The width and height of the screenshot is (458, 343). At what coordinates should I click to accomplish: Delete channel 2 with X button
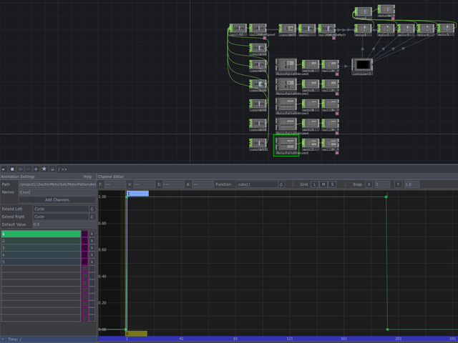(92, 241)
